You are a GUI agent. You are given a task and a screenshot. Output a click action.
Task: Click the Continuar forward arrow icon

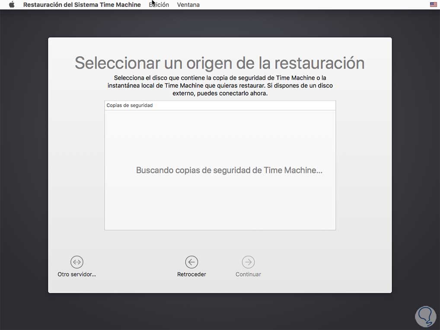click(x=249, y=262)
